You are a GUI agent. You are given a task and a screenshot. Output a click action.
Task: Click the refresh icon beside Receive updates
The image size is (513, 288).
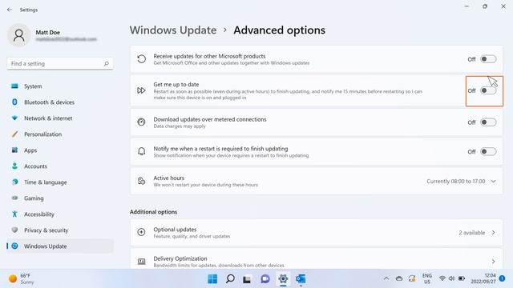141,59
